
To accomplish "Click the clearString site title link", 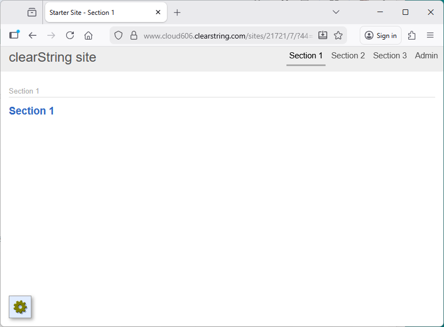I will click(52, 57).
